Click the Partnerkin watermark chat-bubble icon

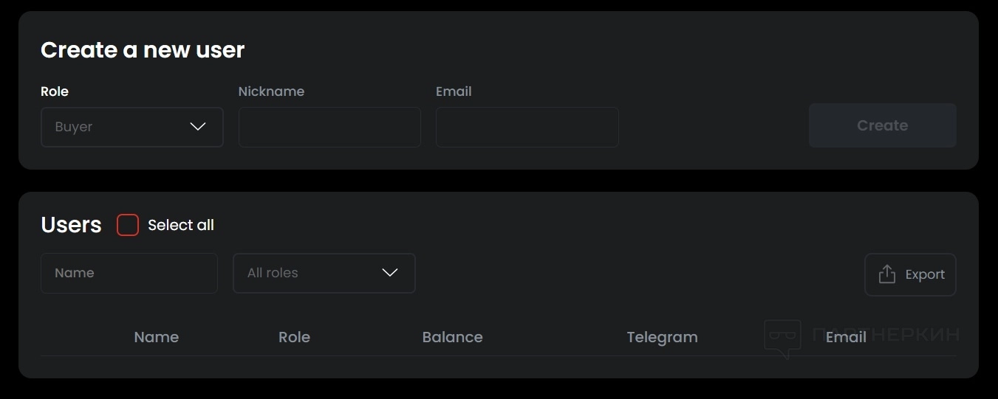(x=782, y=338)
